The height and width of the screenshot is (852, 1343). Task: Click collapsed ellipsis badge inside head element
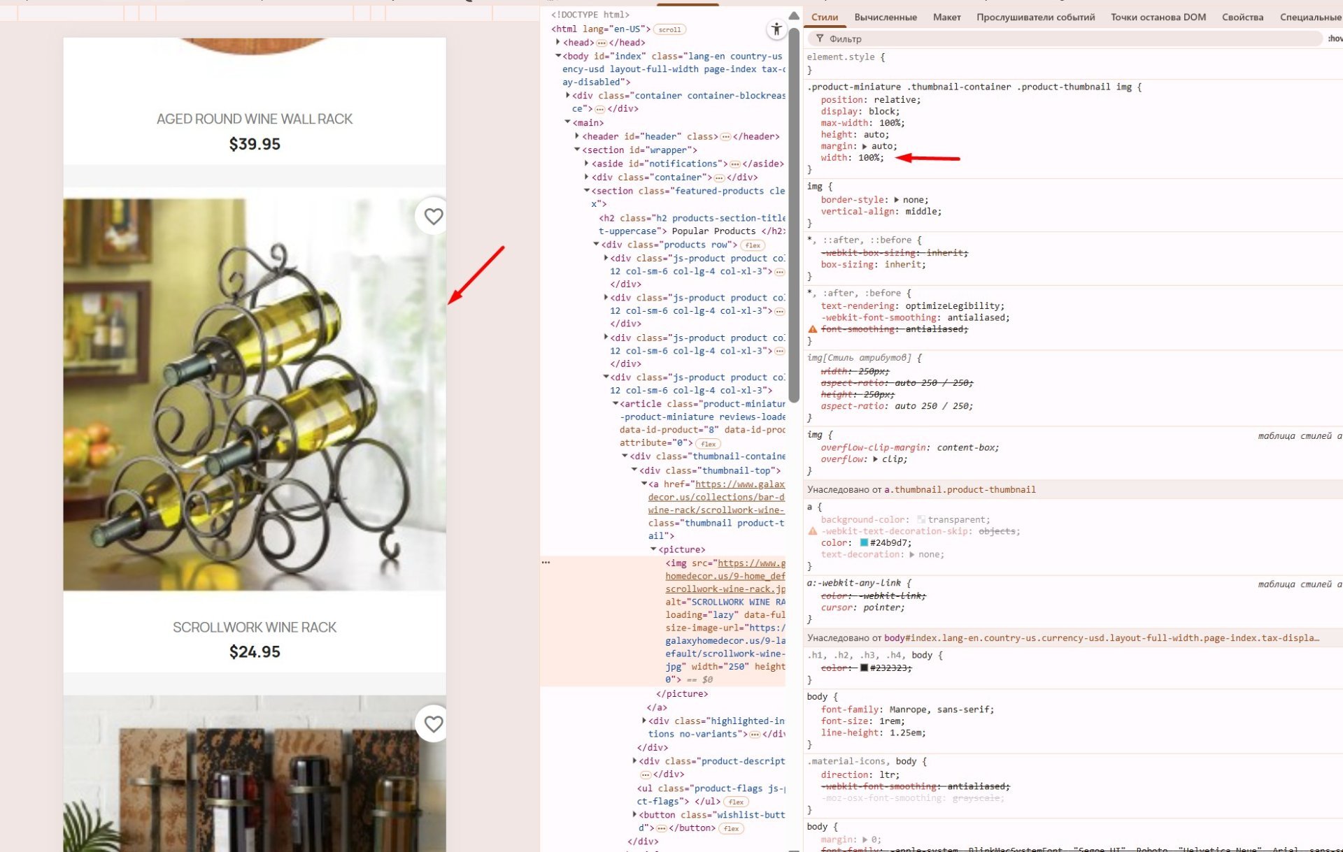click(x=601, y=43)
